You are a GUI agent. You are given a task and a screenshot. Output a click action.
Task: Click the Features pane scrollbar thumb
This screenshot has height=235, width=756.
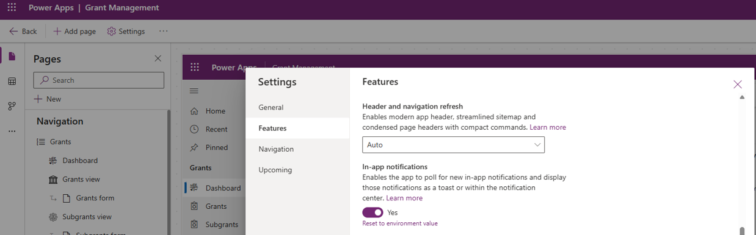[x=742, y=231]
